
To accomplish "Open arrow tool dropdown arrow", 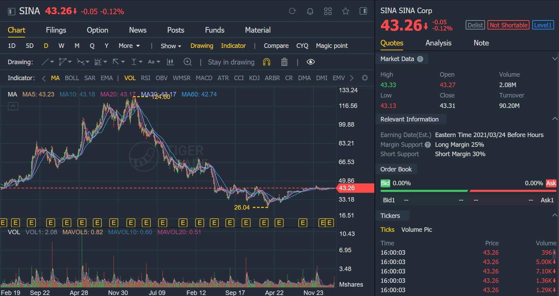I will 123,62.
